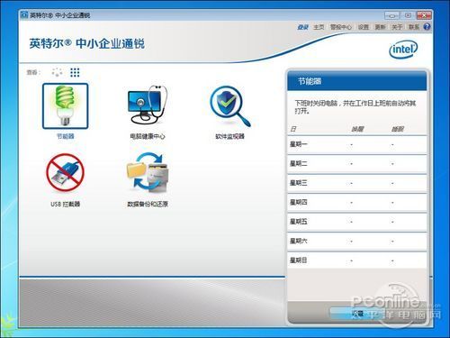Switch to circular carousel view icon

57,72
